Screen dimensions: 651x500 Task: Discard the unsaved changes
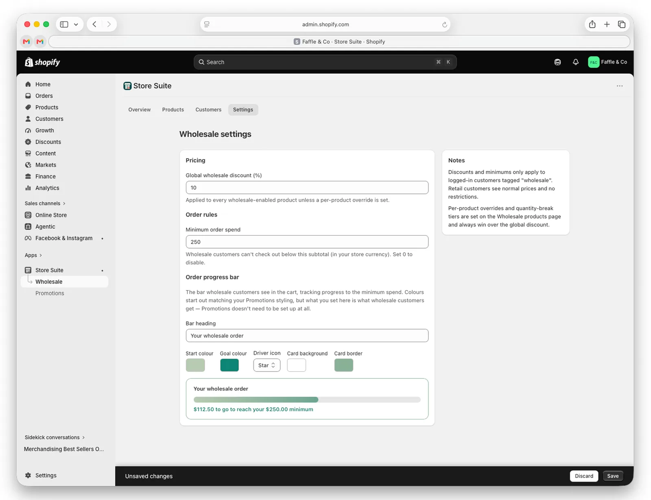pyautogui.click(x=584, y=476)
